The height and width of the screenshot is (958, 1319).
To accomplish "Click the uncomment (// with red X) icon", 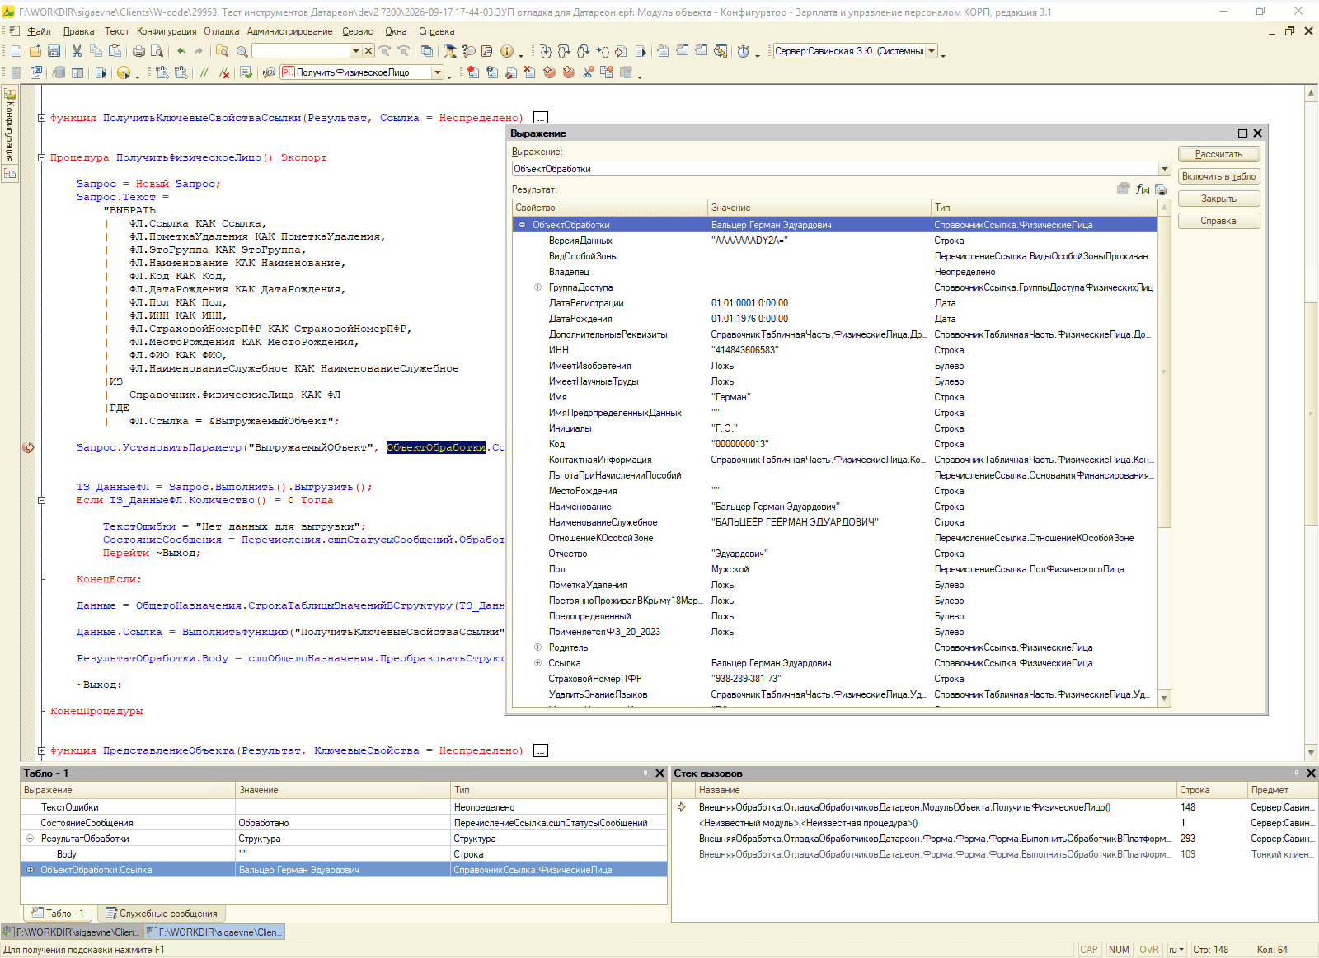I will [224, 72].
